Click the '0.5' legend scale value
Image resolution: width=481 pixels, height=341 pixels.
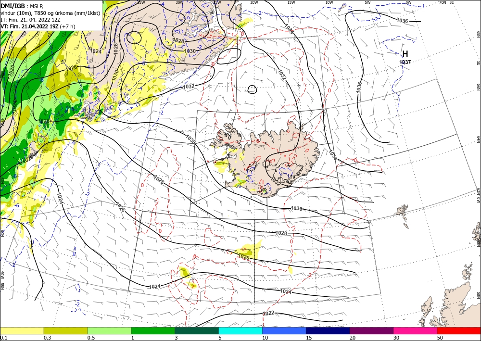coord(91,338)
